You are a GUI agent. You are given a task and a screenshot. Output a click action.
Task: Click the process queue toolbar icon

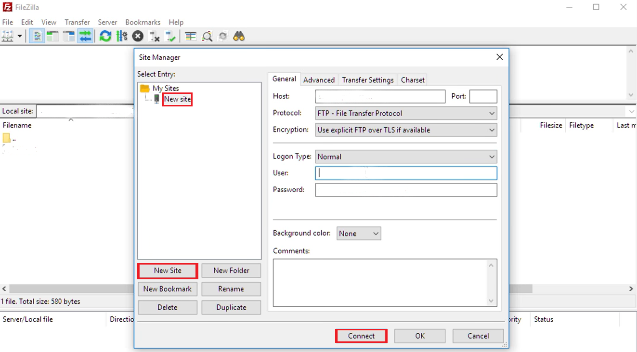(122, 36)
